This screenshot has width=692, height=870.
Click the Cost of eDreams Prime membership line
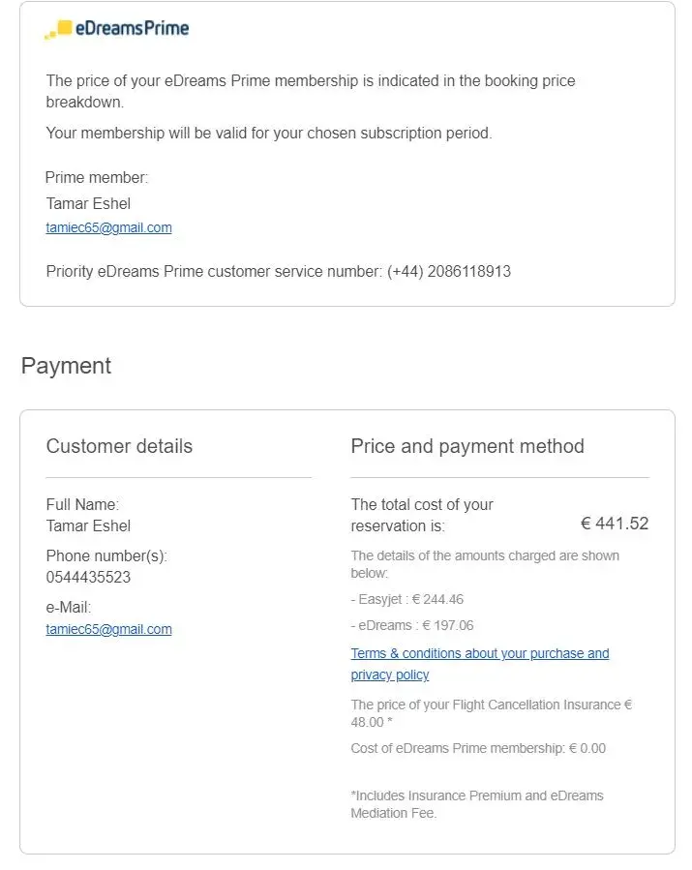[478, 748]
